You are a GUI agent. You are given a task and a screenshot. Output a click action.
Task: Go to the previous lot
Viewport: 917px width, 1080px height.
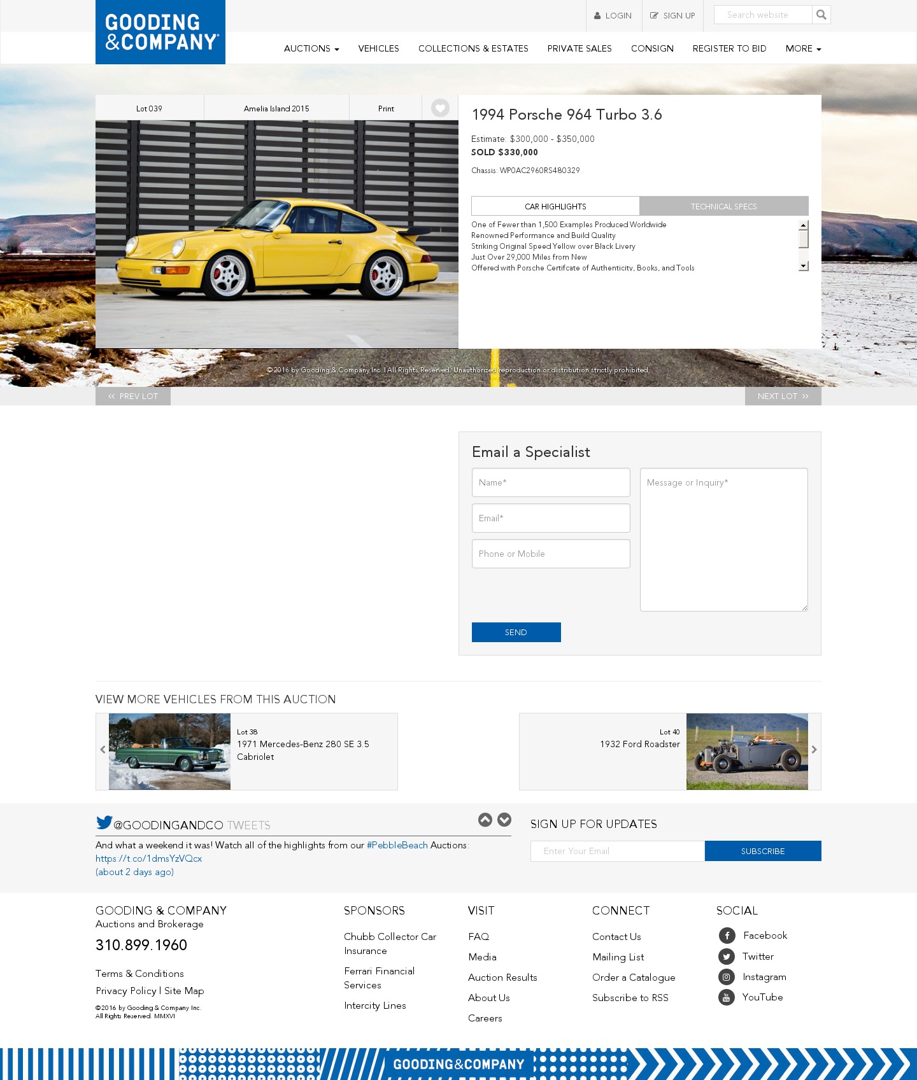tap(133, 396)
